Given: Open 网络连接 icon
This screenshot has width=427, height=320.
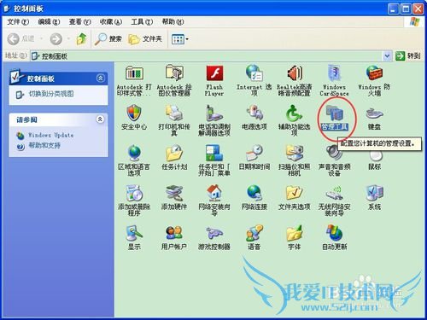Looking at the screenshot, I should pos(254,193).
